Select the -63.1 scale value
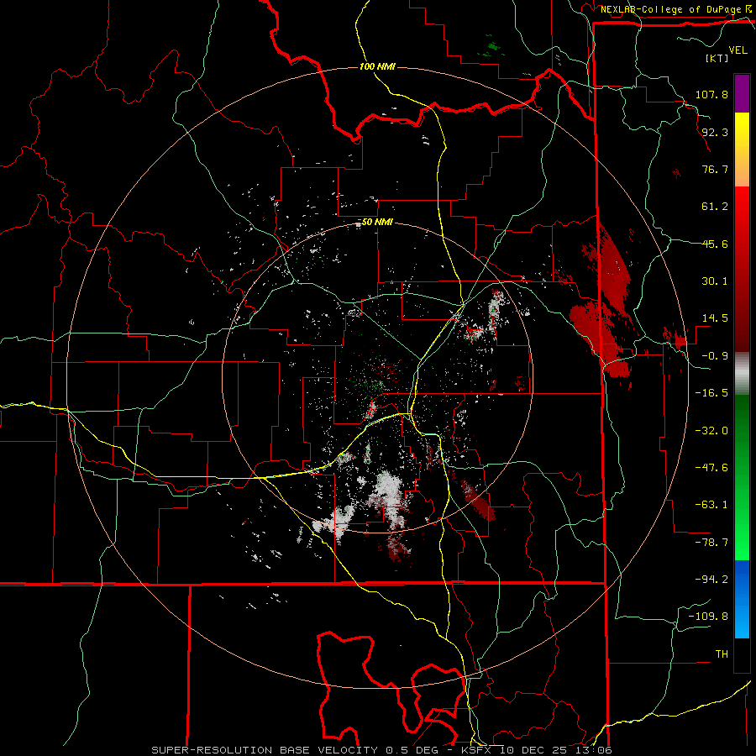Image resolution: width=756 pixels, height=756 pixels. pyautogui.click(x=711, y=505)
